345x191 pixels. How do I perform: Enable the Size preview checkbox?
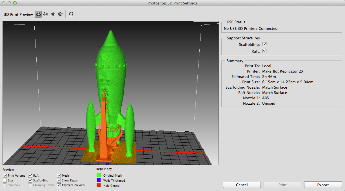[5, 180]
